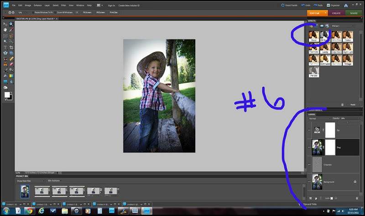Select the Gradient tool
Screen dimensions: 365x216
(x=11, y=75)
